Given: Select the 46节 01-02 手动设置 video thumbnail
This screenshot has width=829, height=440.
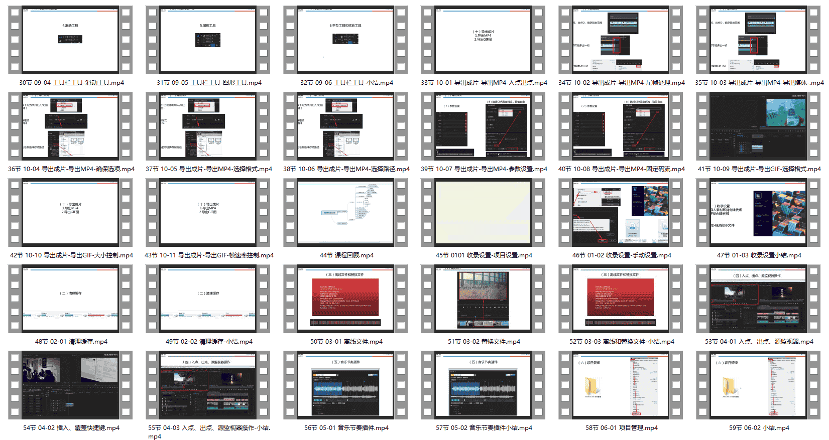Looking at the screenshot, I should pos(621,213).
